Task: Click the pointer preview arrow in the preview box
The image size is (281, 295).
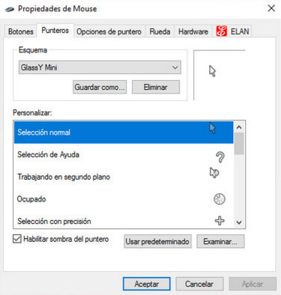Action: pyautogui.click(x=212, y=71)
